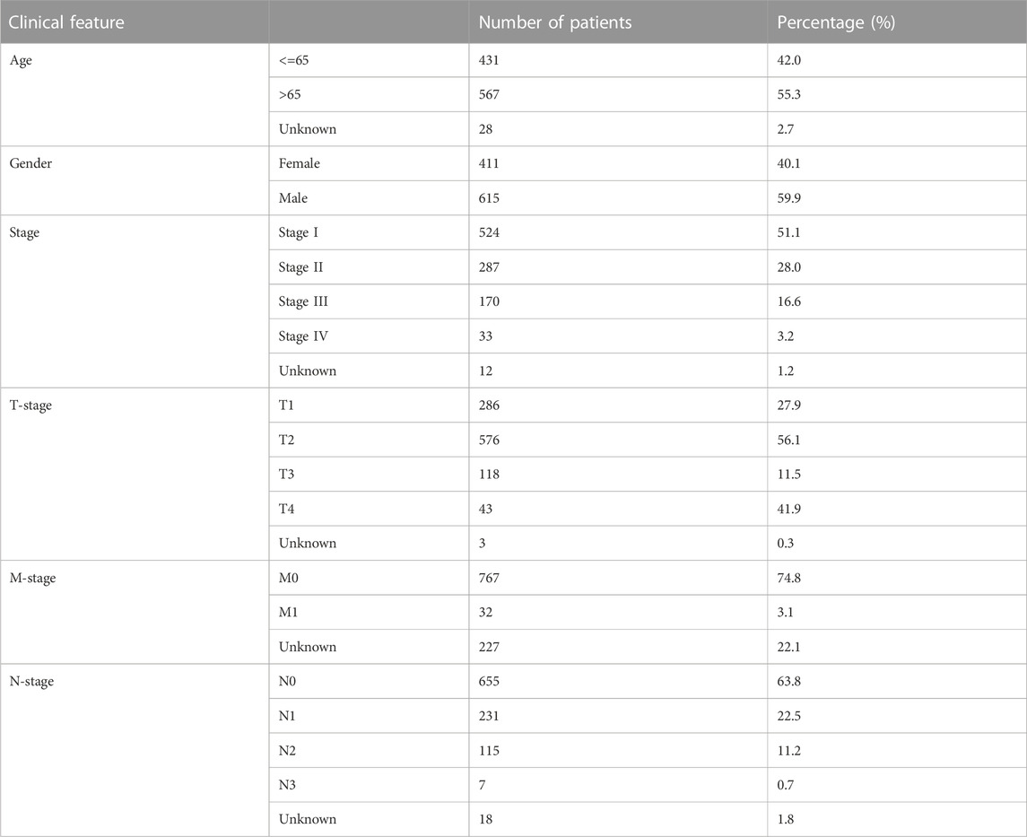Click the value 576 for T2

489,440
